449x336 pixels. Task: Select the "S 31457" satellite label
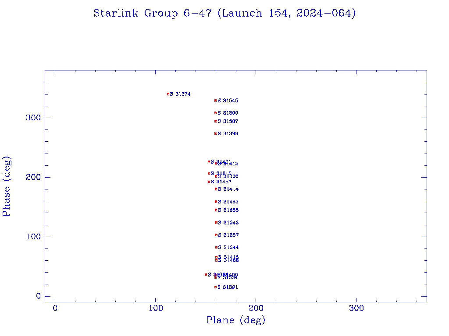[221, 182]
